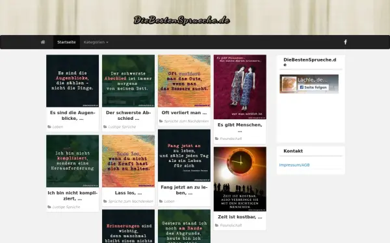Open the two women 'Es gibt Menschen' image
The width and height of the screenshot is (390, 243).
(240, 87)
